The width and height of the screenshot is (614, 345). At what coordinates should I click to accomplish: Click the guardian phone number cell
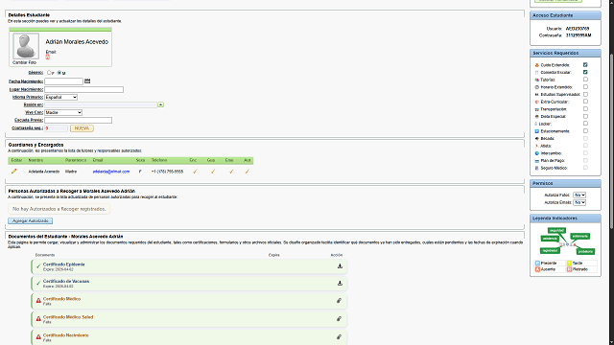pos(167,172)
